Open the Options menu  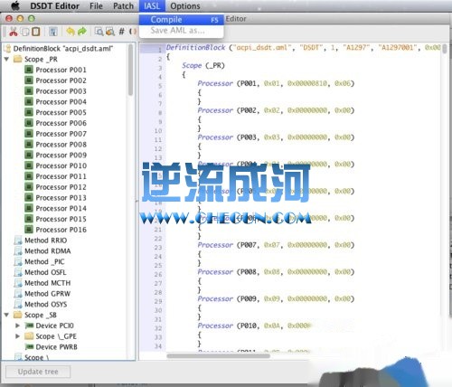tap(185, 6)
